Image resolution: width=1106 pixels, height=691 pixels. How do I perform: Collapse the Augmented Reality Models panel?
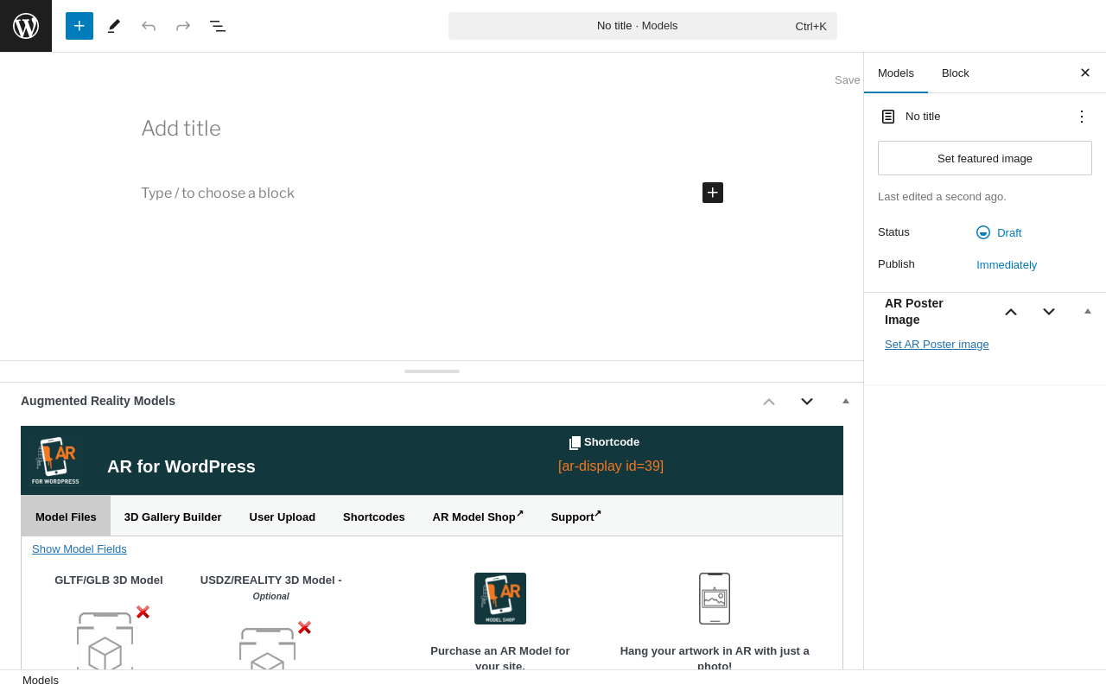(x=846, y=401)
